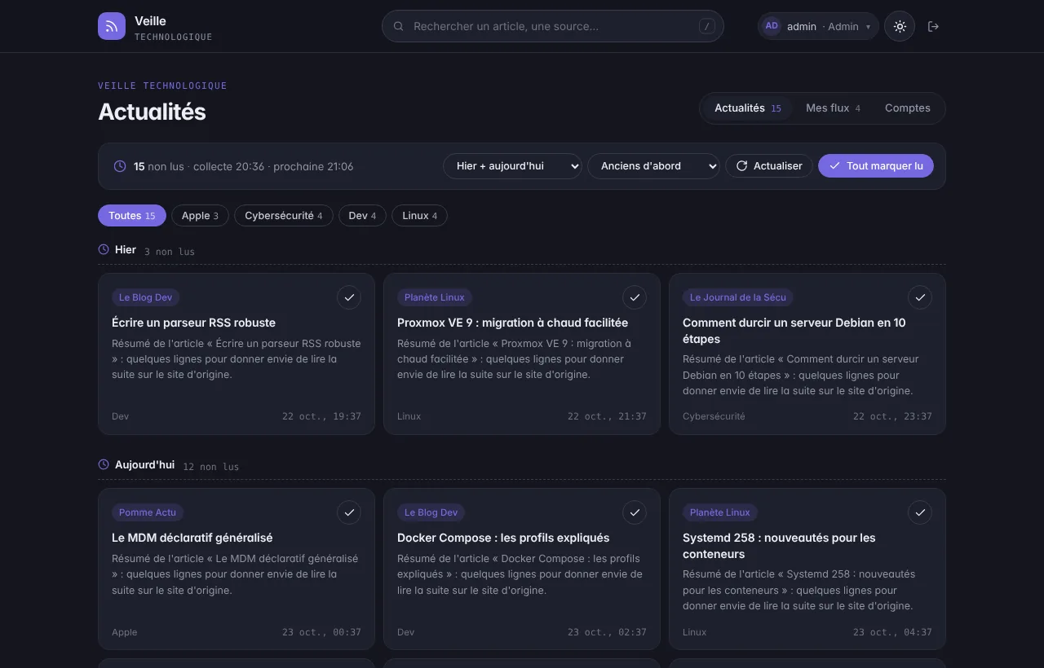Mark the Debian hardening article as read
1044x668 pixels.
[x=920, y=297]
